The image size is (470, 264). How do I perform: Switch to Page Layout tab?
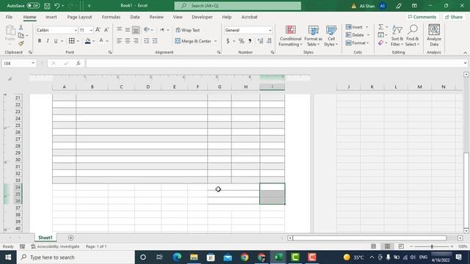[x=79, y=17]
